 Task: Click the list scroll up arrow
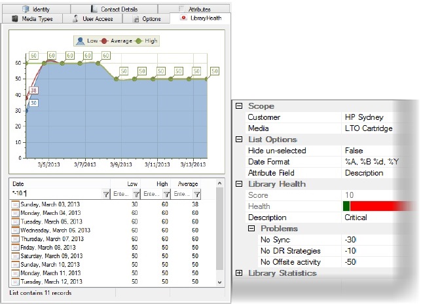(x=219, y=183)
